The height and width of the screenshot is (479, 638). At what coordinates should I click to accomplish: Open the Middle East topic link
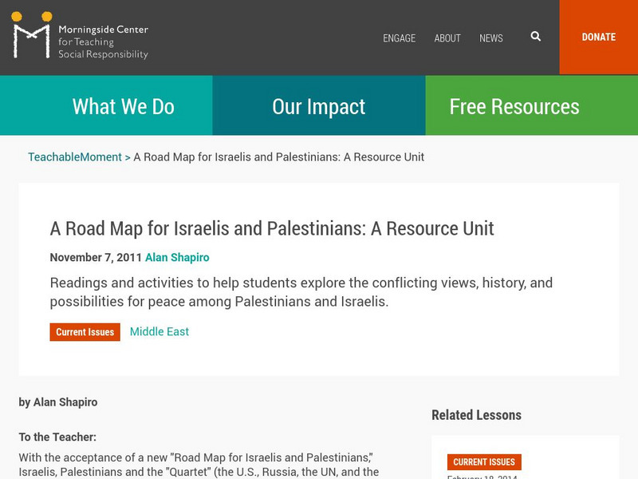point(159,331)
